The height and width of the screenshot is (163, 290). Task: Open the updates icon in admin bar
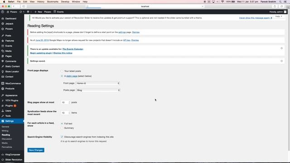[22, 12]
